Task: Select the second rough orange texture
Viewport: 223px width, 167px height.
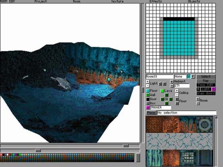Action: point(171,124)
